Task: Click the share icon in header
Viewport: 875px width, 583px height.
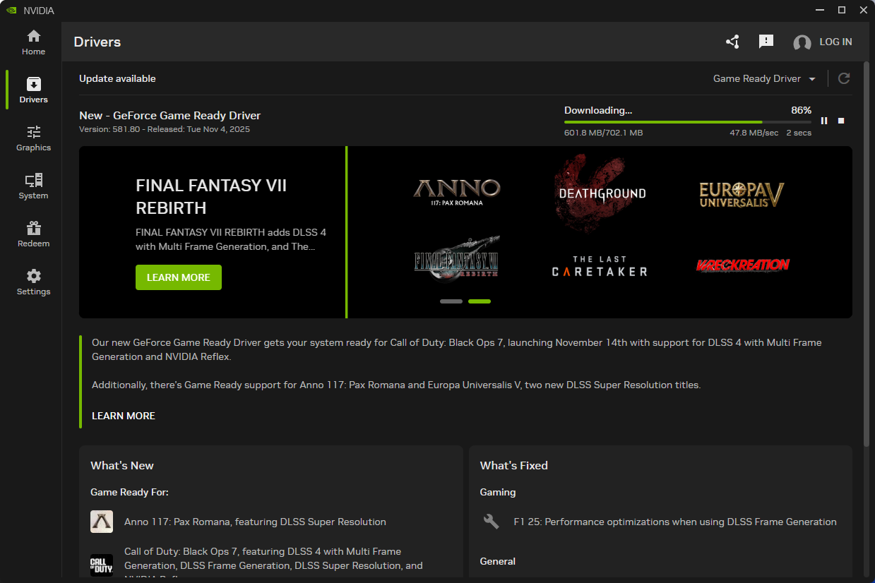Action: pyautogui.click(x=732, y=42)
